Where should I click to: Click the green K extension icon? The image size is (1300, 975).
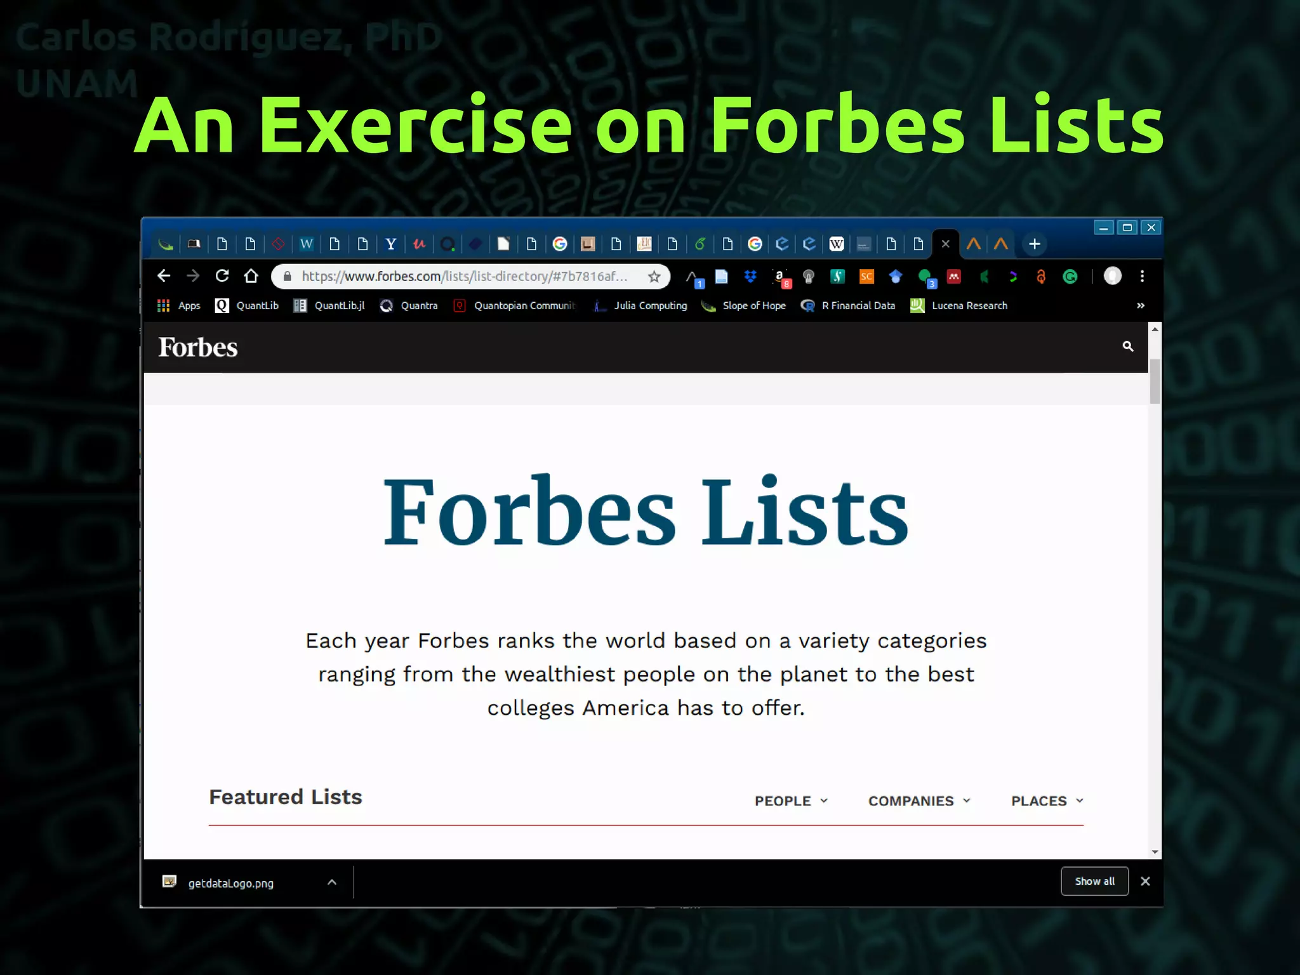pyautogui.click(x=985, y=276)
